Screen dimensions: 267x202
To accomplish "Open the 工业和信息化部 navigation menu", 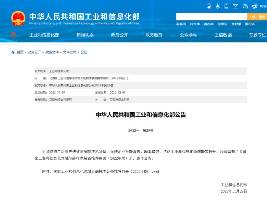I will (44, 35).
